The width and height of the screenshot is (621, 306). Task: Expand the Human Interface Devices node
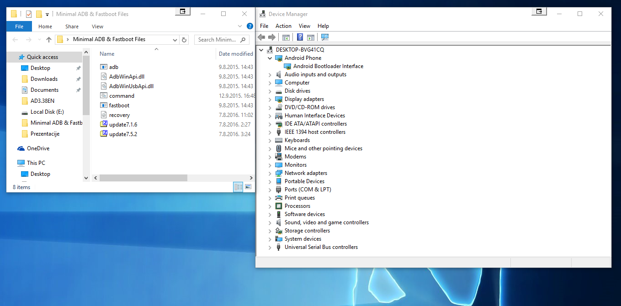point(270,116)
